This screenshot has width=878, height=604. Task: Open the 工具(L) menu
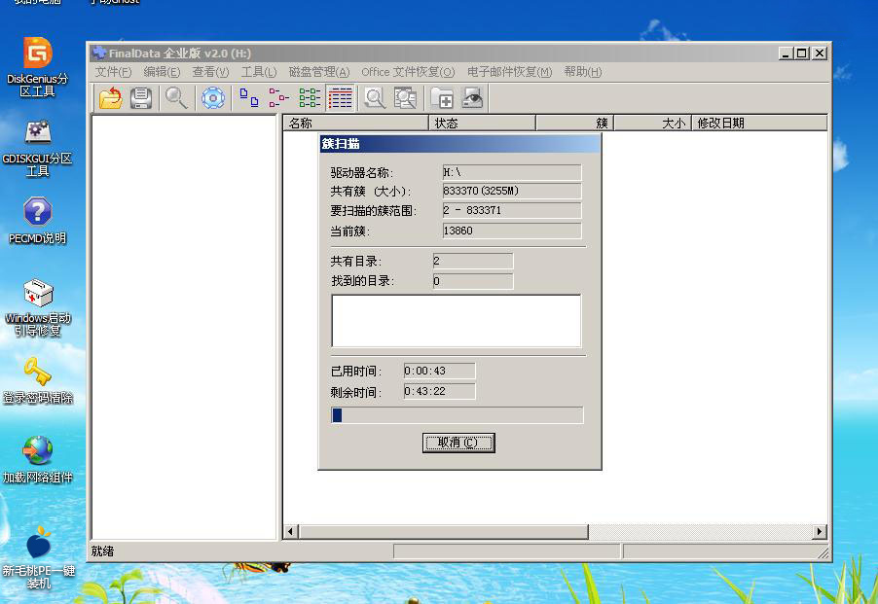click(259, 72)
